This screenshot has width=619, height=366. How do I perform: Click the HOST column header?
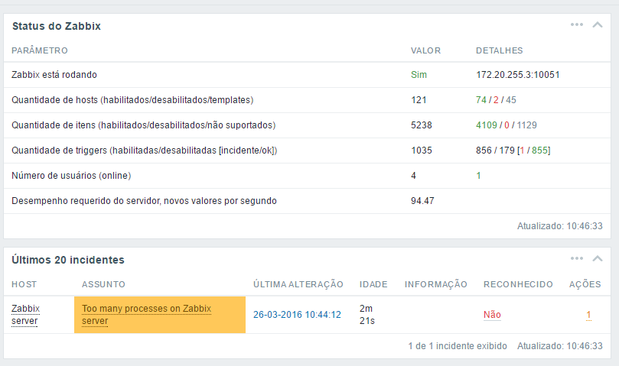24,284
